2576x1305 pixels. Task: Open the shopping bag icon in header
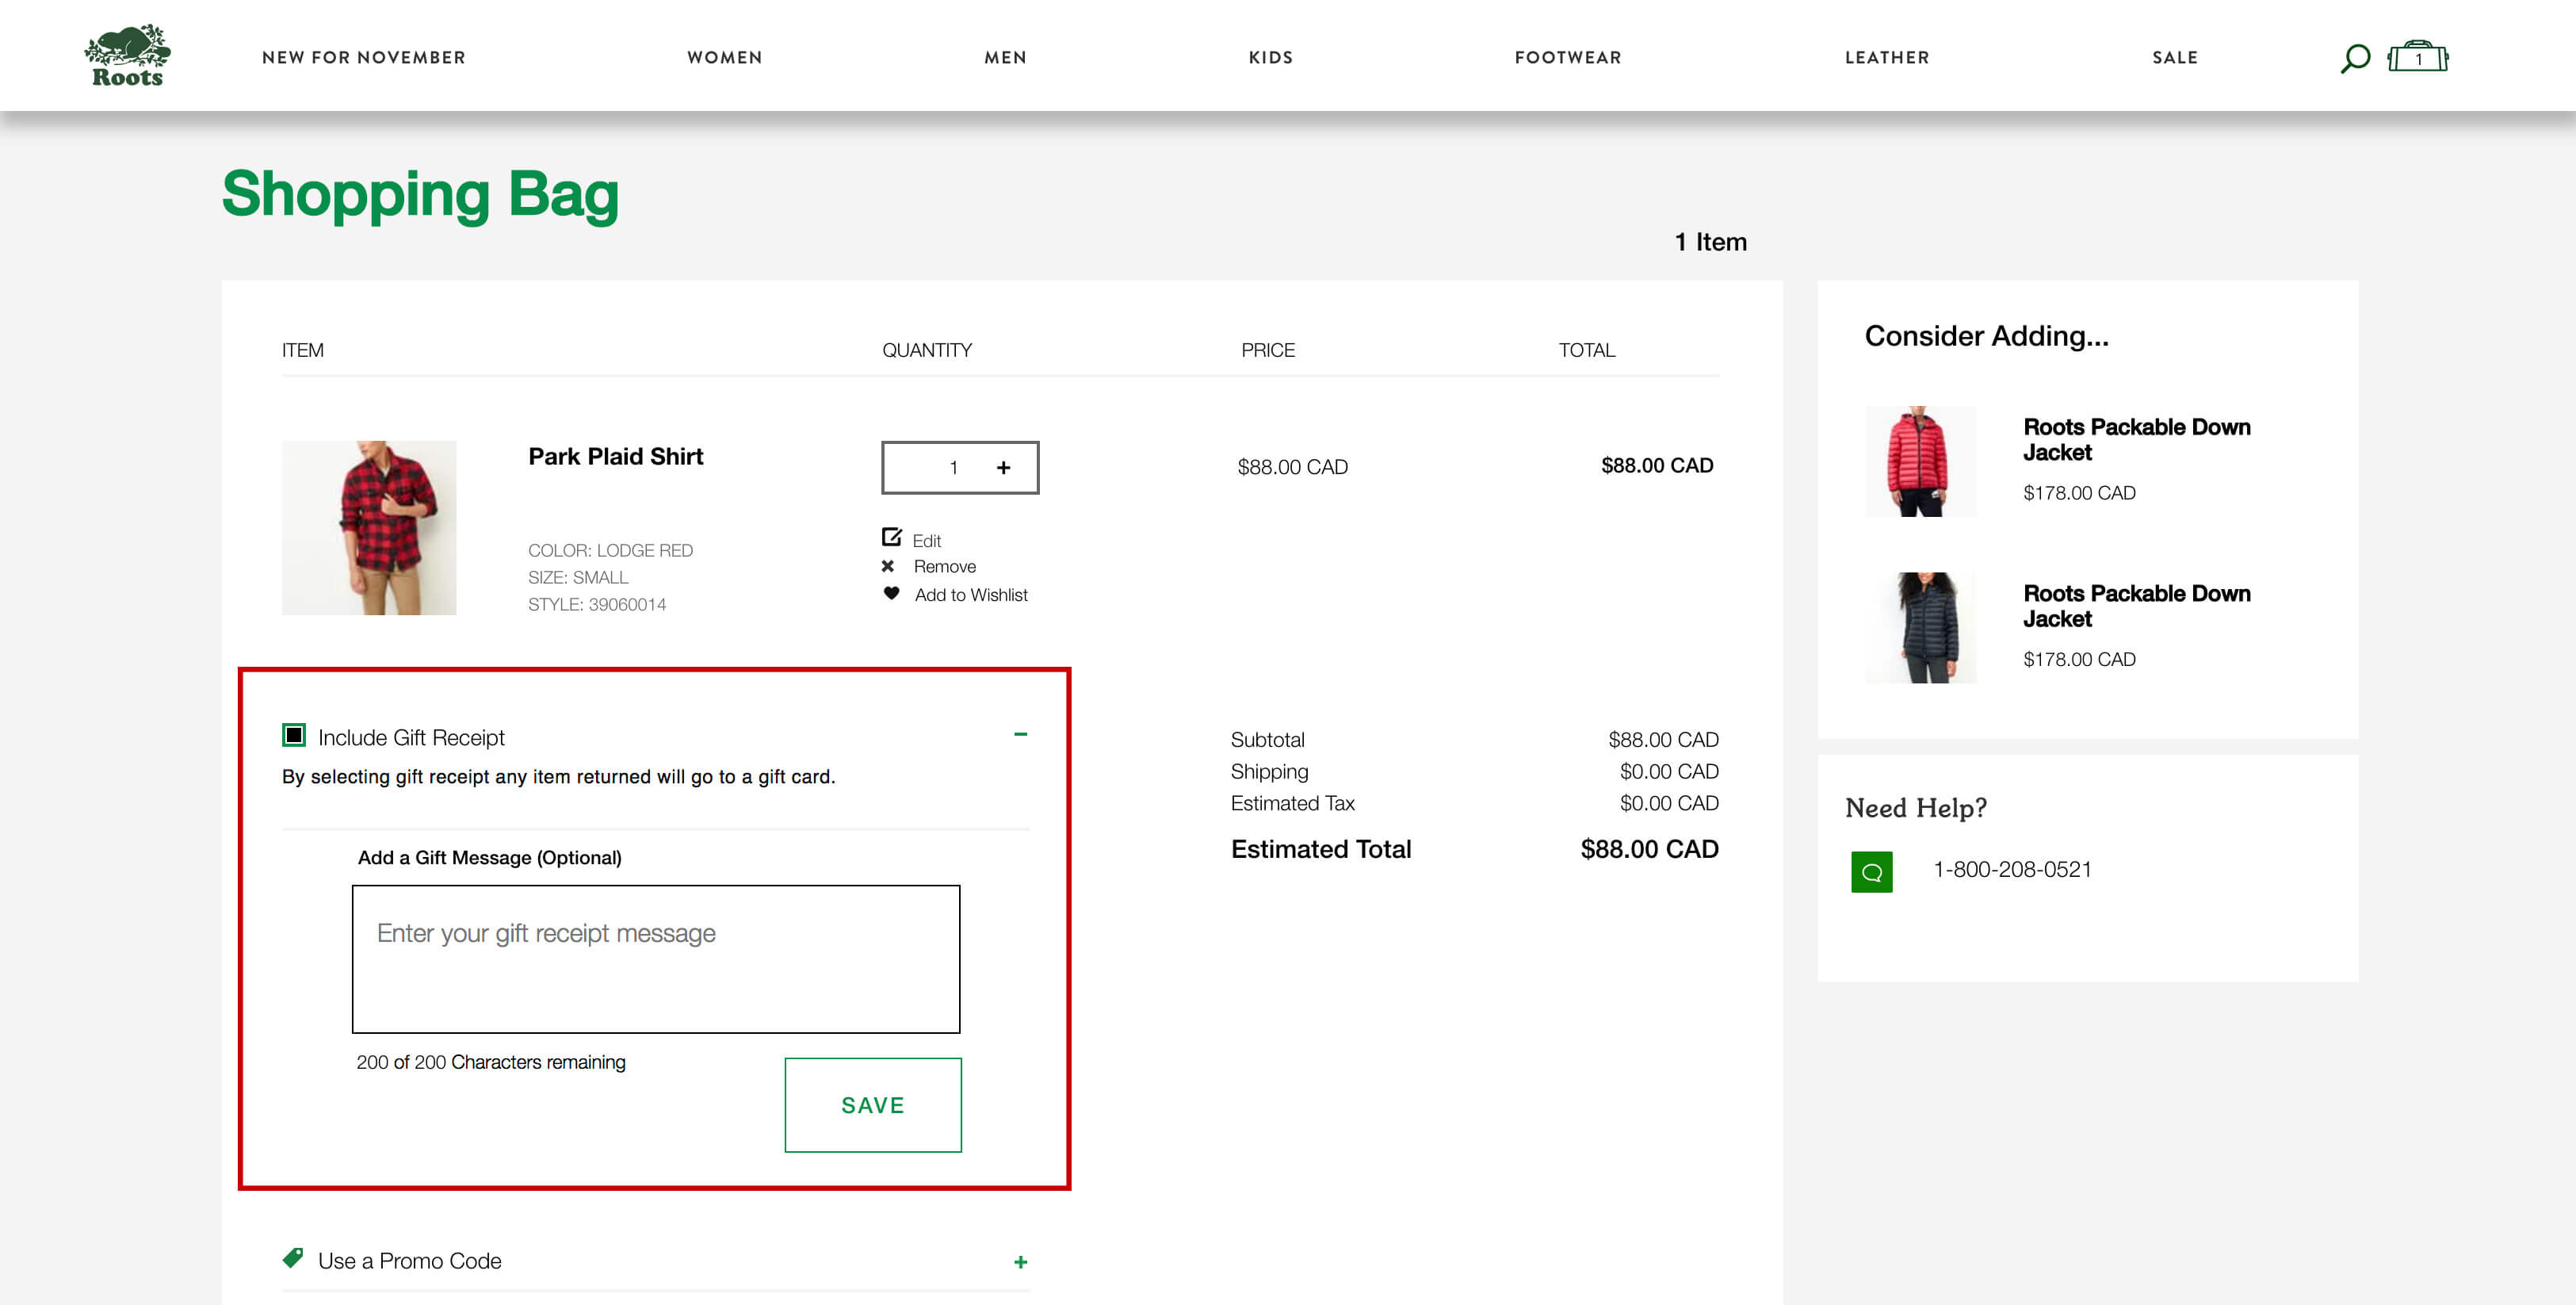pyautogui.click(x=2418, y=57)
